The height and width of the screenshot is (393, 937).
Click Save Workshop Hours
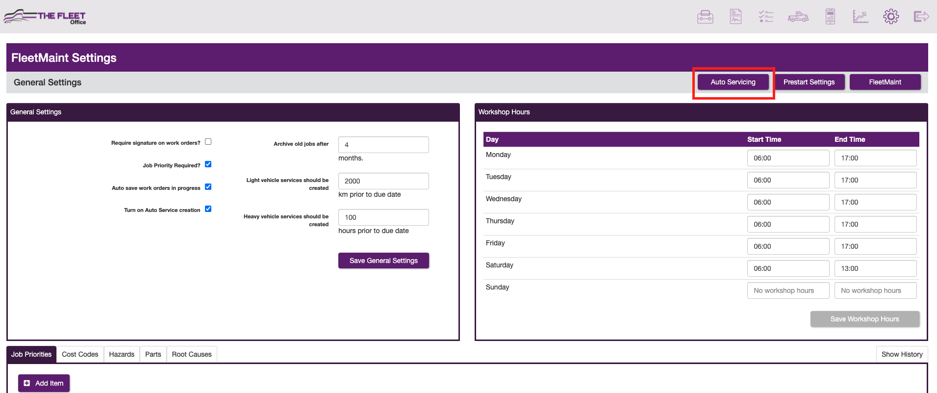(865, 319)
